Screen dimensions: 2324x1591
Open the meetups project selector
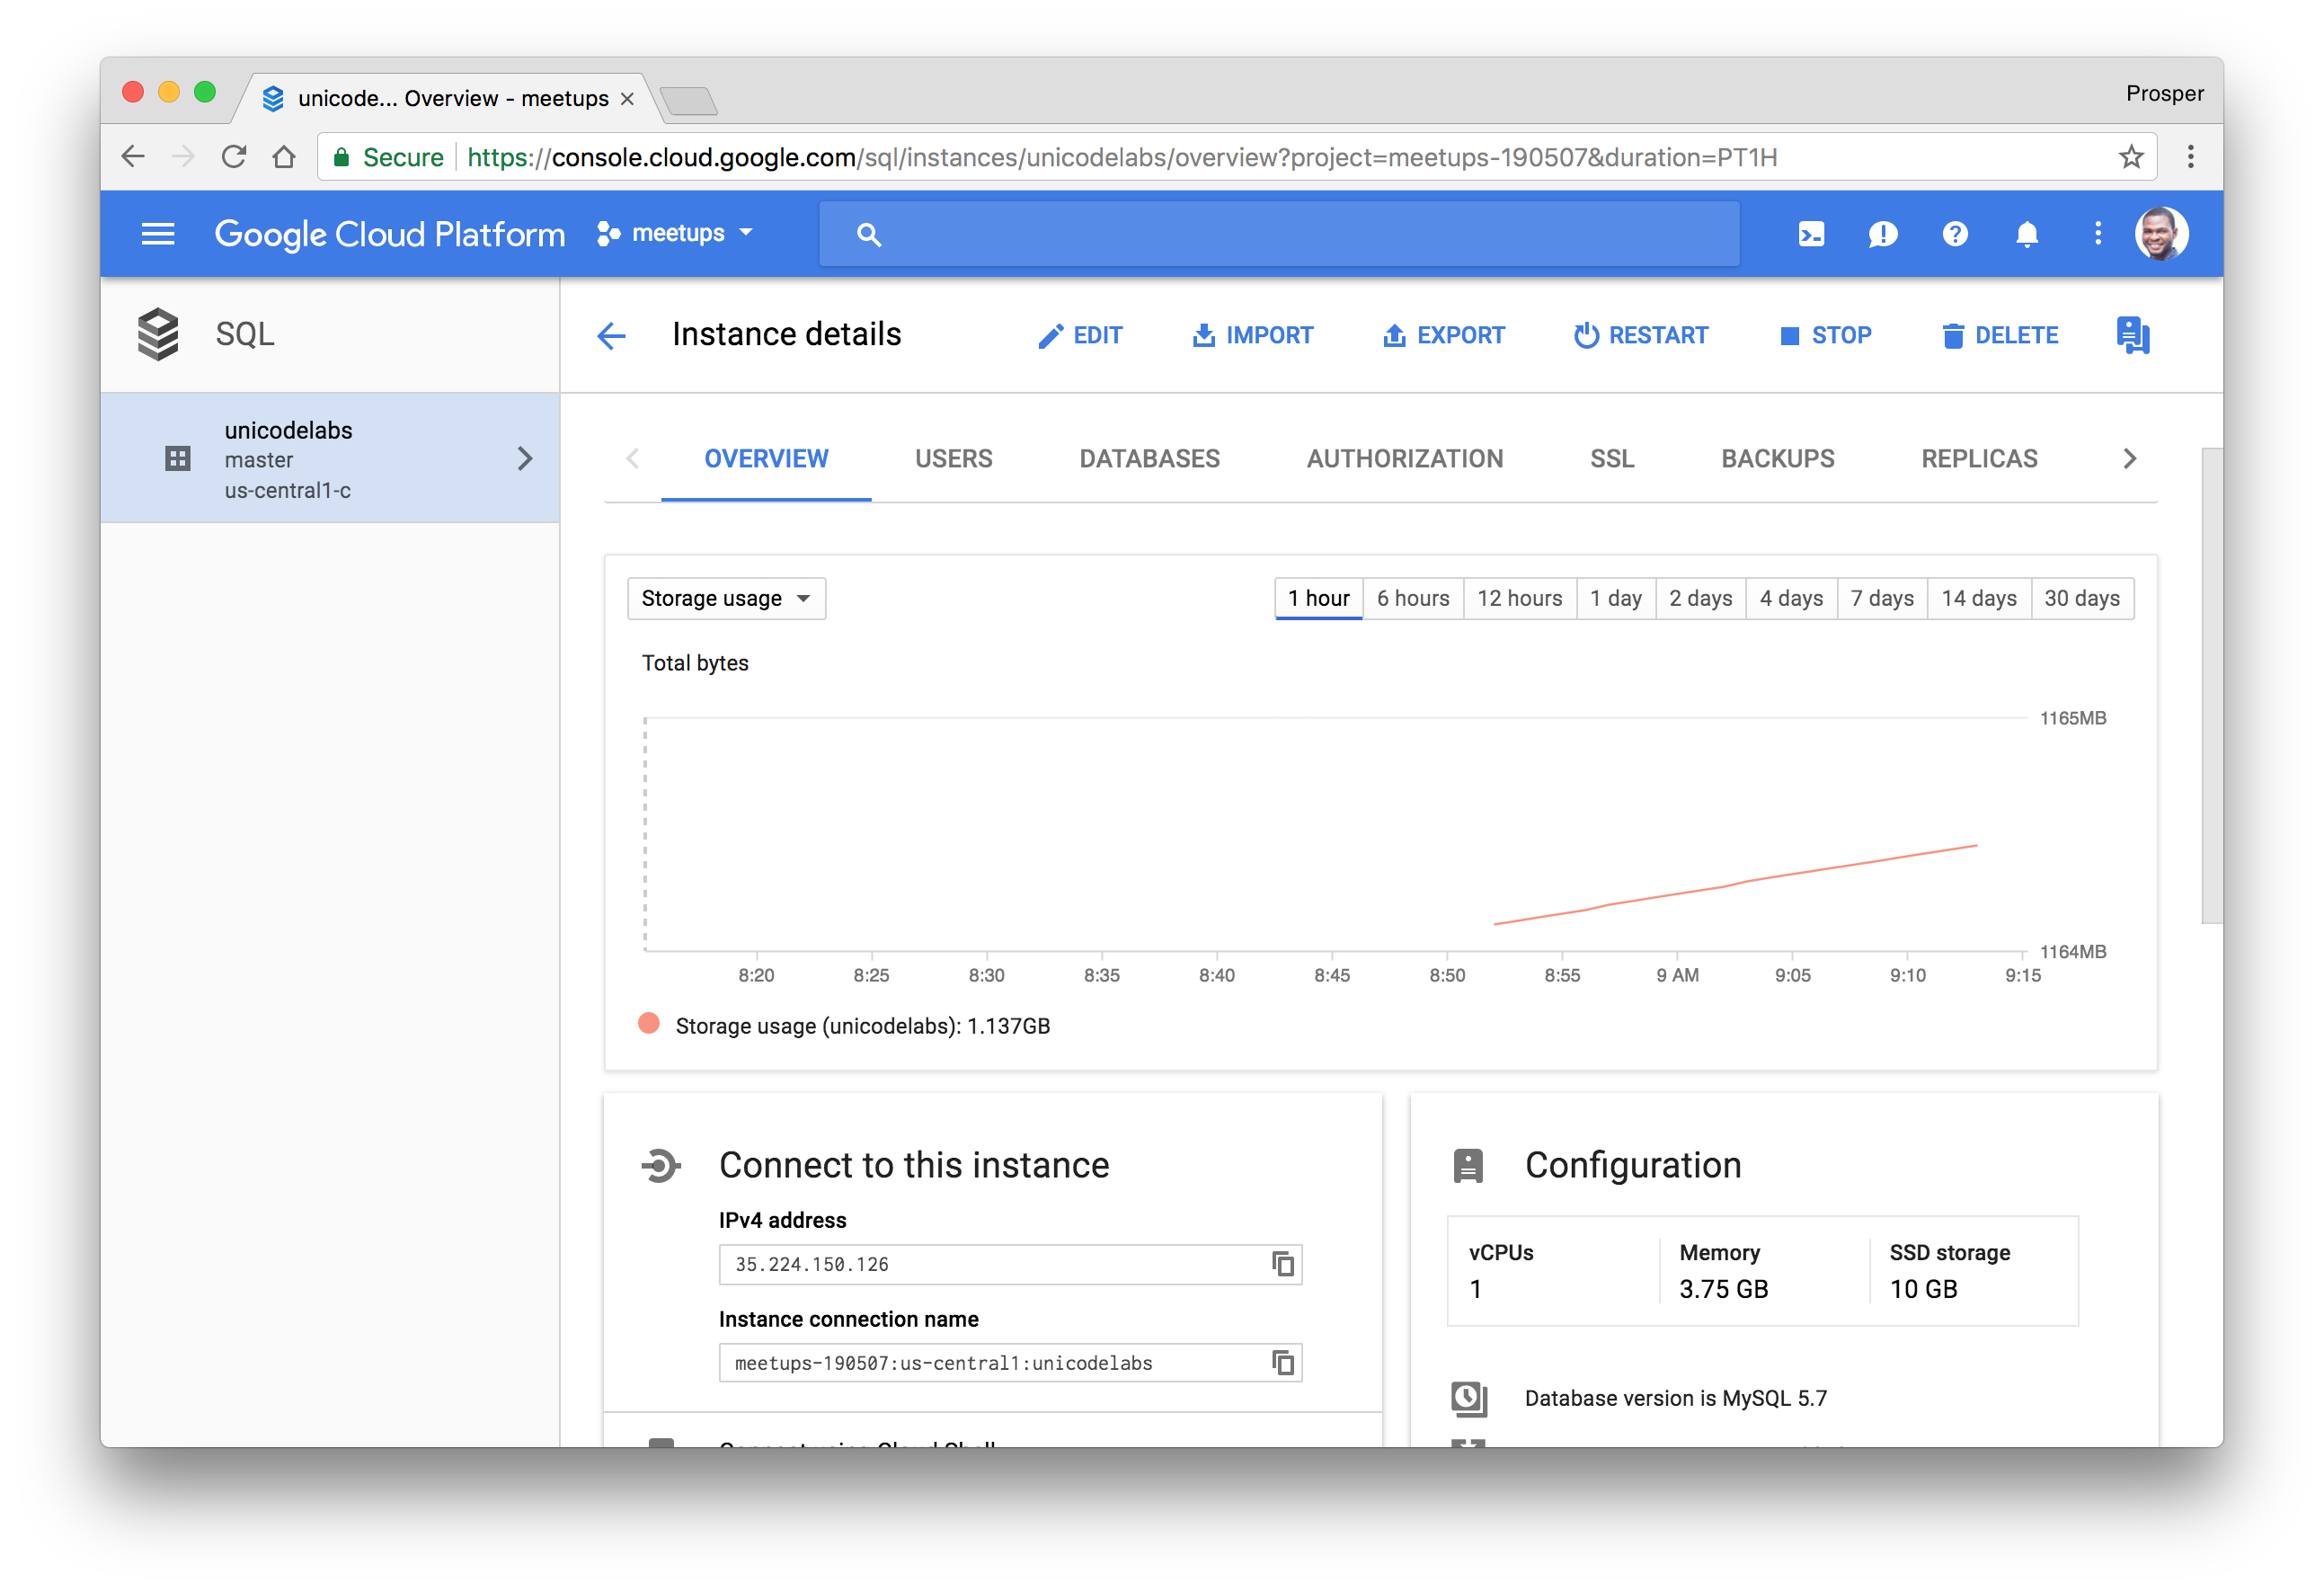[675, 234]
